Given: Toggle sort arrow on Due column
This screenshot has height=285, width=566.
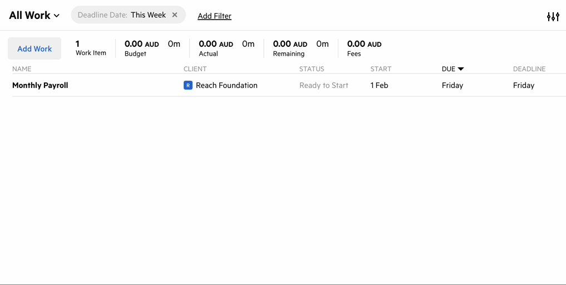Looking at the screenshot, I should pyautogui.click(x=461, y=69).
